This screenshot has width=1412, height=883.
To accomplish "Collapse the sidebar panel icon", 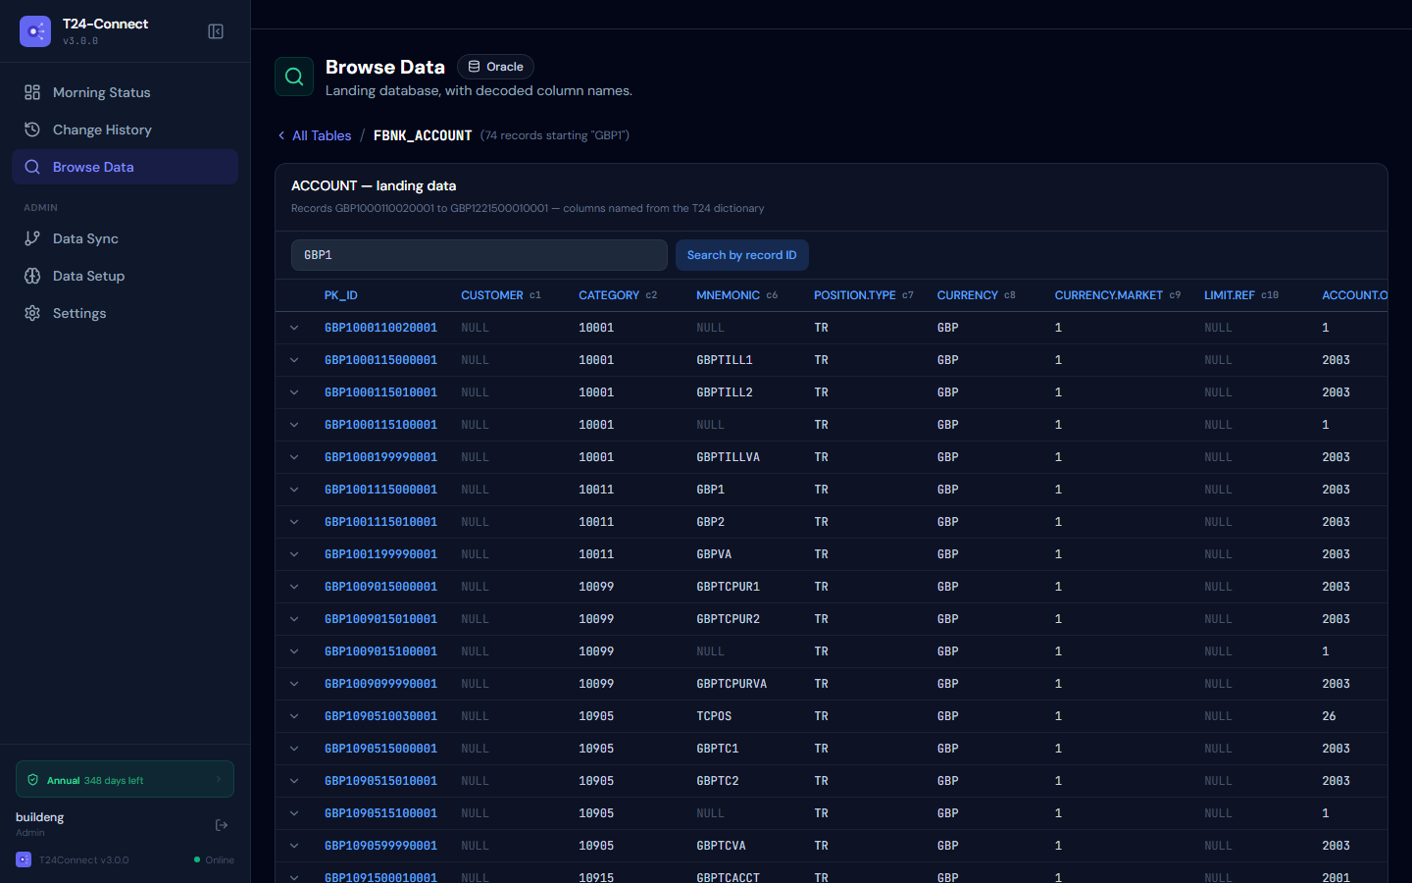I will pos(216,31).
